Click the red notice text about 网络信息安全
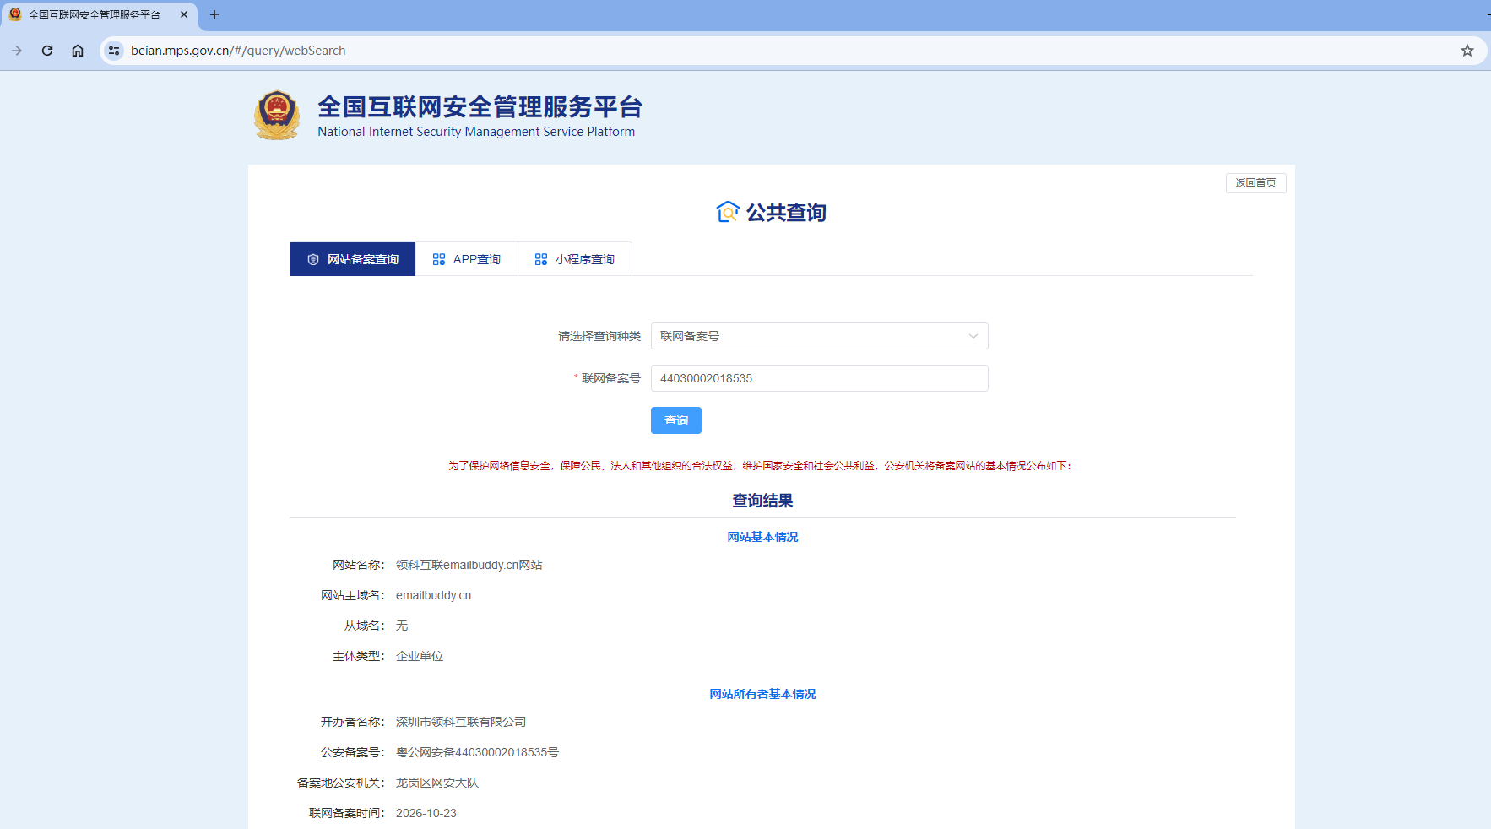Viewport: 1491px width, 829px height. [x=759, y=466]
